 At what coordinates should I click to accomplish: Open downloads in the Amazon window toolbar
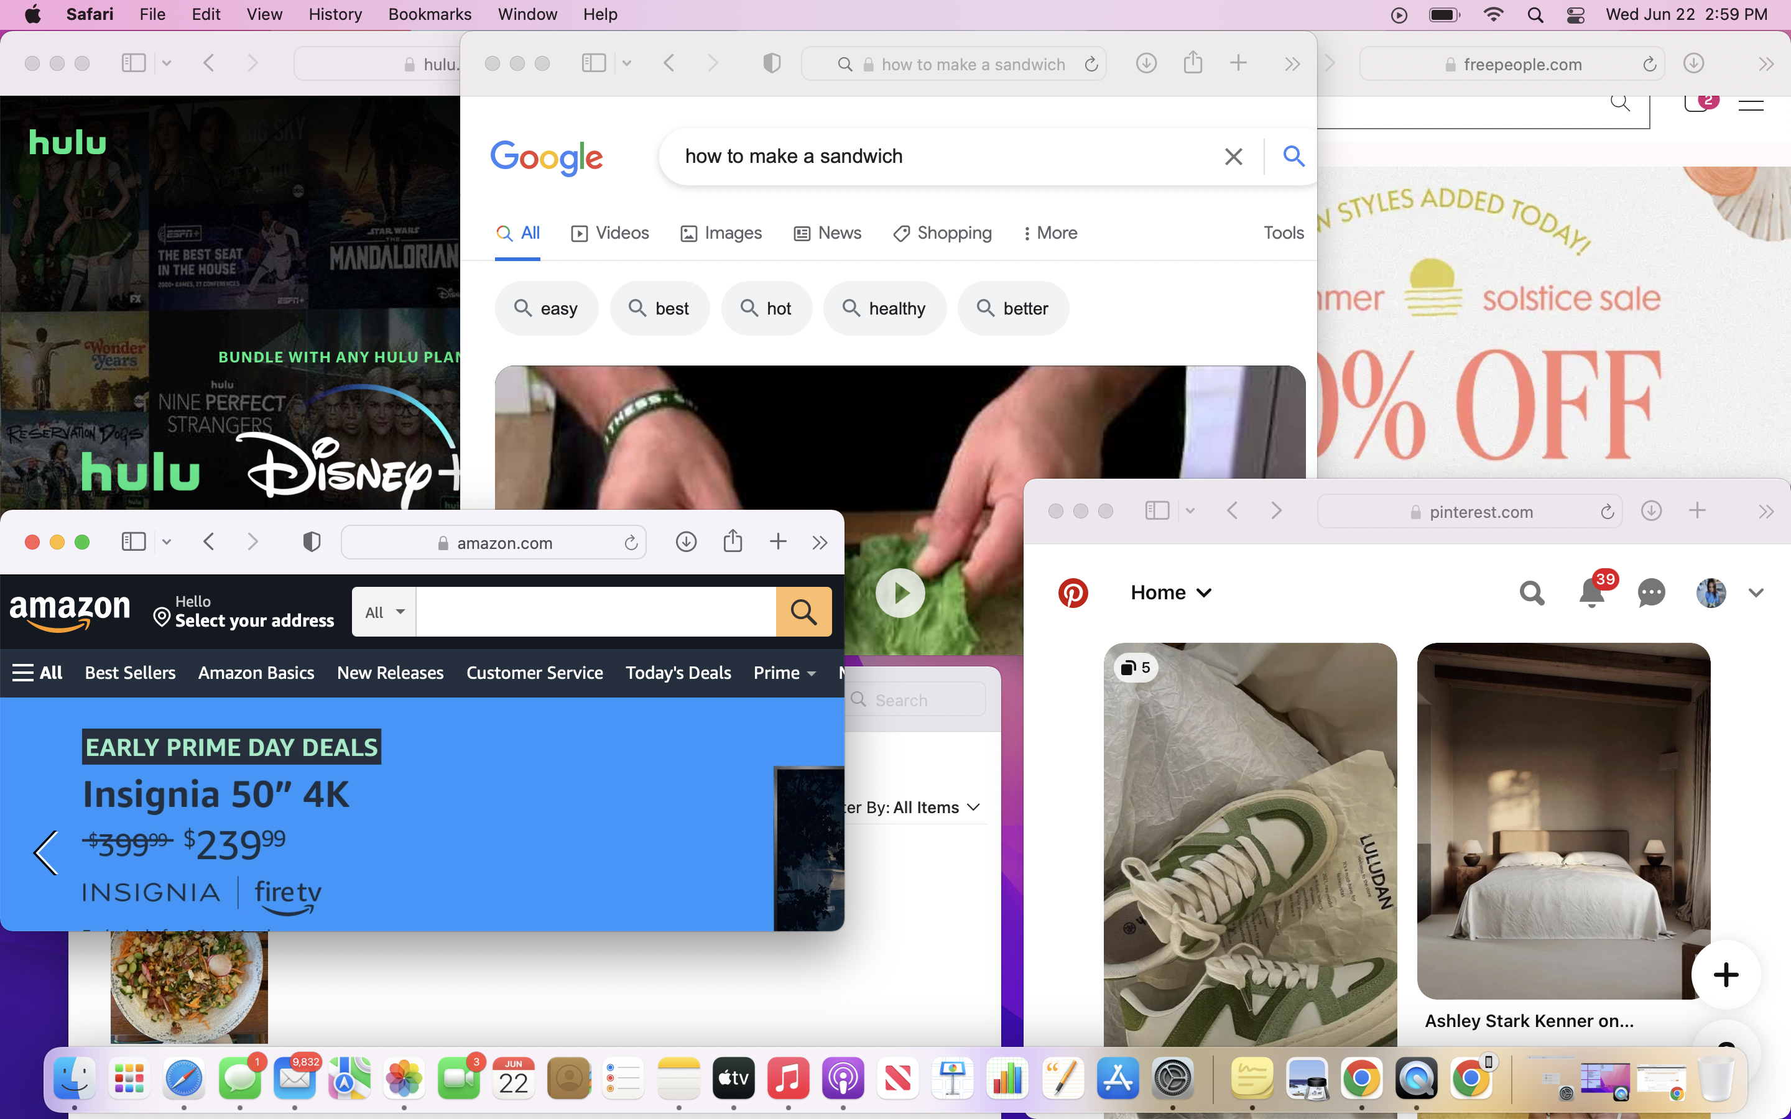click(x=686, y=541)
